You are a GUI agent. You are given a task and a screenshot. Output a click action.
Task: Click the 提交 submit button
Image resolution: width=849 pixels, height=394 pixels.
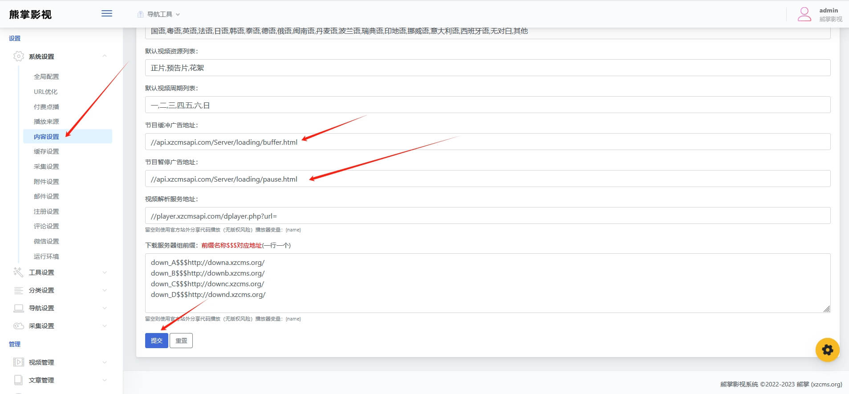(156, 341)
